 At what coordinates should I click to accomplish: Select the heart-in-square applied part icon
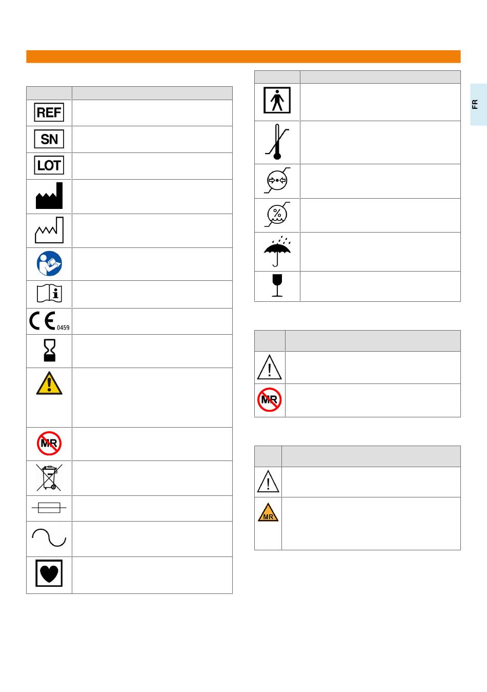click(x=49, y=573)
